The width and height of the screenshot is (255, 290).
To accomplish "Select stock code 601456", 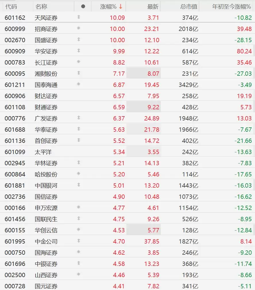I will click(15, 219).
